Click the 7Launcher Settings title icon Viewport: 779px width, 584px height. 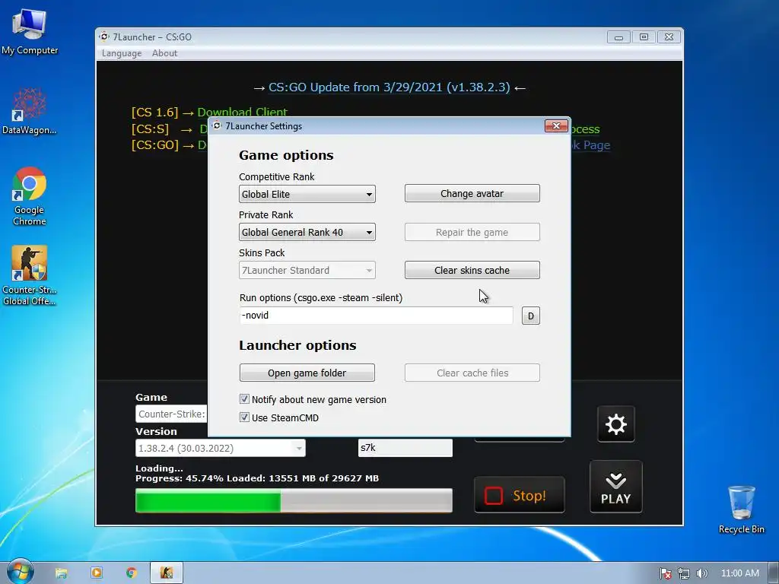point(217,125)
